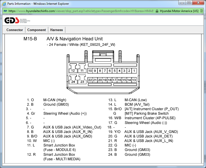Image resolution: width=206 pixels, height=168 pixels.
Task: Click the '11. L' wire color label
Action: [x=31, y=145]
